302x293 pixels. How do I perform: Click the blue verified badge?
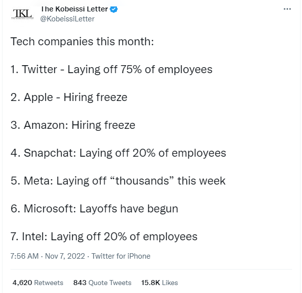[x=113, y=9]
